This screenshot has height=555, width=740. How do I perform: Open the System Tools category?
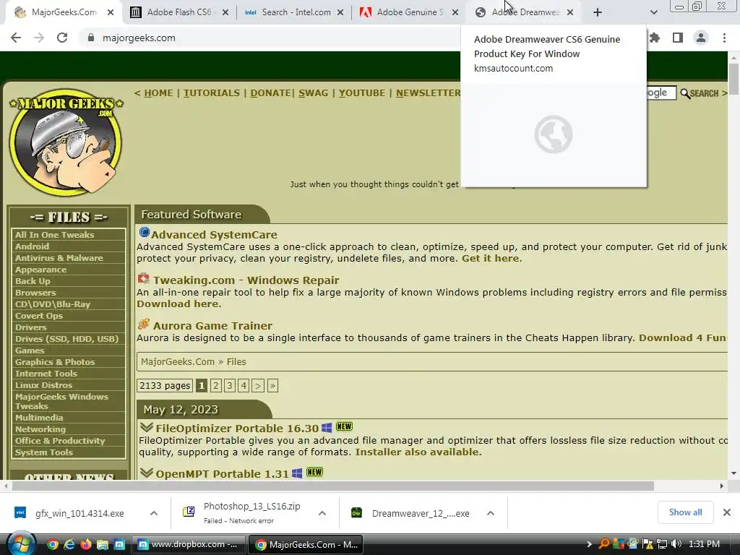tap(44, 452)
